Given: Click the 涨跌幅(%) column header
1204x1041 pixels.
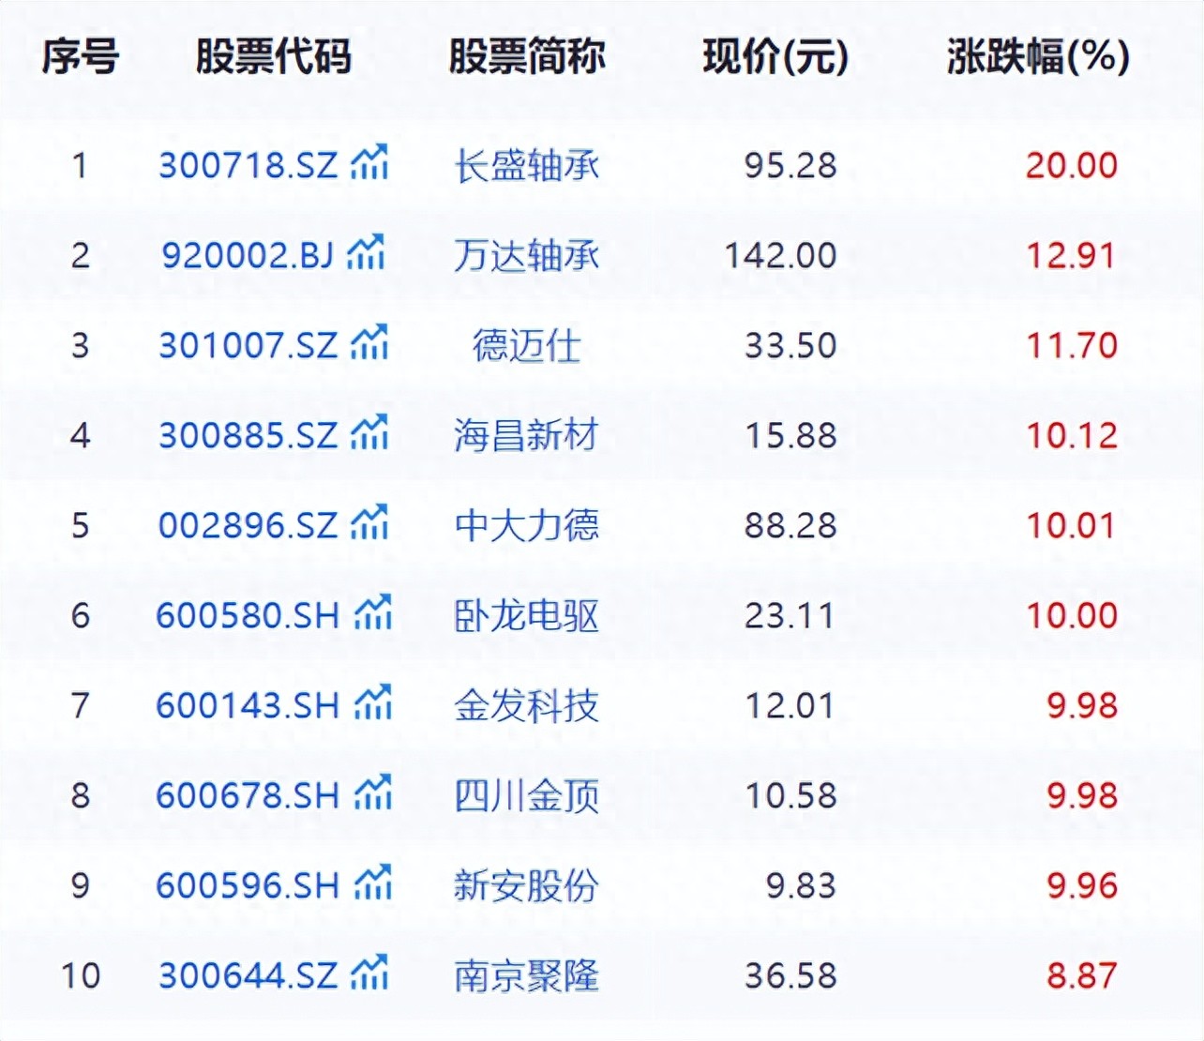Looking at the screenshot, I should (x=1038, y=58).
